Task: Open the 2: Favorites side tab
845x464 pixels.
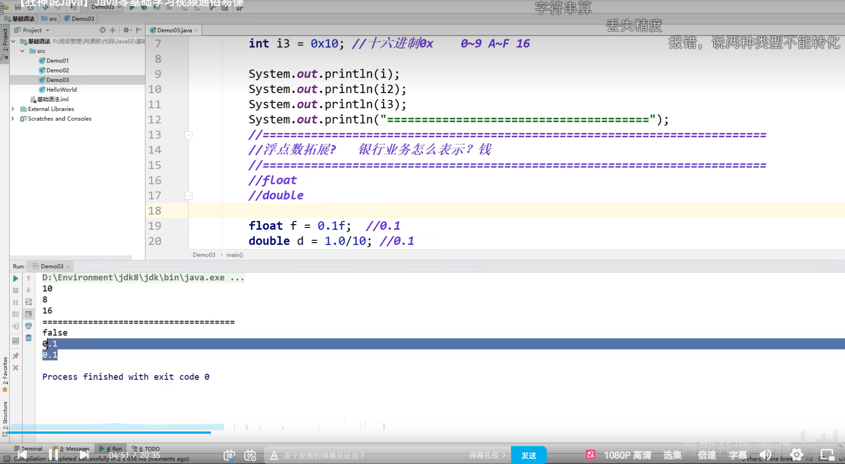Action: 5,375
